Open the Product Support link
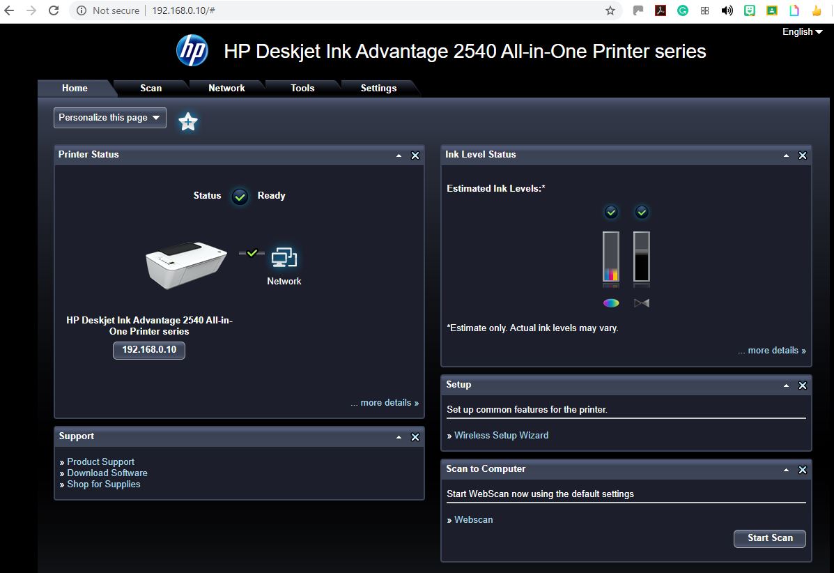This screenshot has width=834, height=573. tap(100, 461)
